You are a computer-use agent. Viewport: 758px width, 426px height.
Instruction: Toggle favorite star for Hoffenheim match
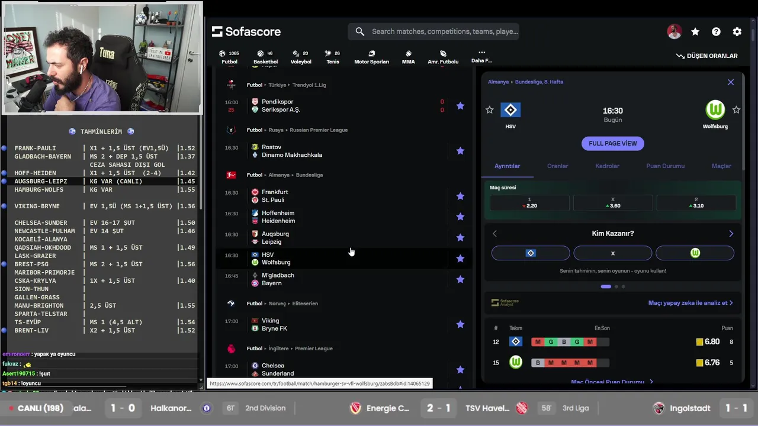pos(460,217)
